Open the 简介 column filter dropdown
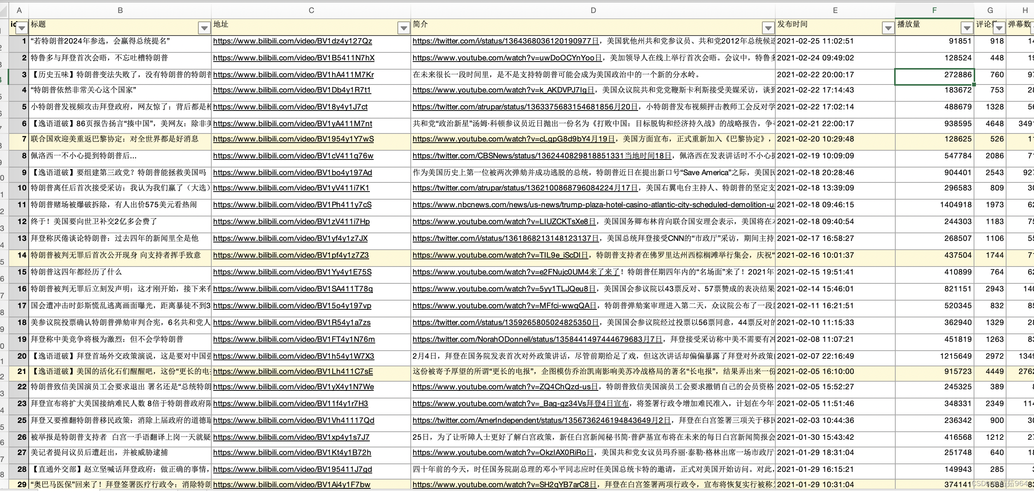The height and width of the screenshot is (491, 1034). pyautogui.click(x=768, y=28)
